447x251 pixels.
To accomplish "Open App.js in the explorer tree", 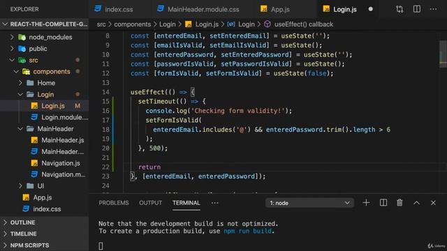I will (43, 197).
